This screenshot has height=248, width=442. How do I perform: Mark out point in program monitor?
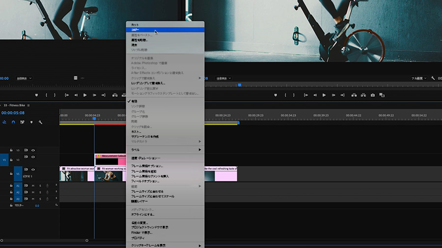[294, 95]
